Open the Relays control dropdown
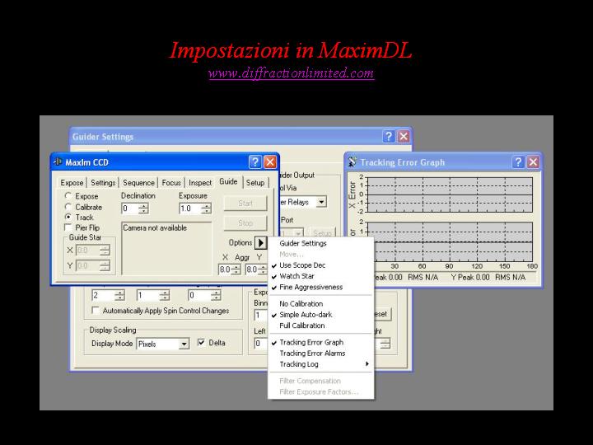This screenshot has width=593, height=445. click(321, 202)
